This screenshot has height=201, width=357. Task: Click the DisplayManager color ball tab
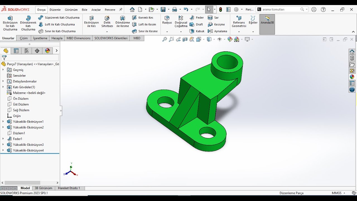pos(48,51)
